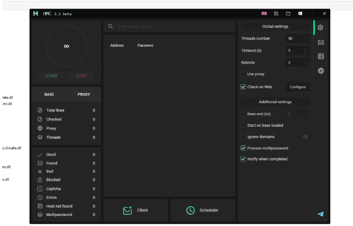Click the START button

point(51,76)
